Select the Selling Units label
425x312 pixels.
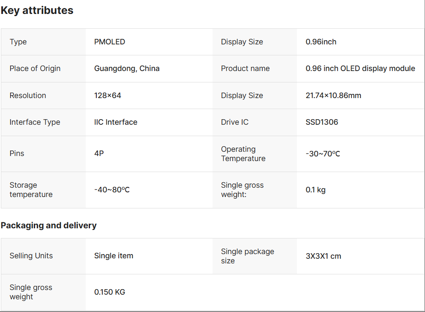tap(31, 256)
